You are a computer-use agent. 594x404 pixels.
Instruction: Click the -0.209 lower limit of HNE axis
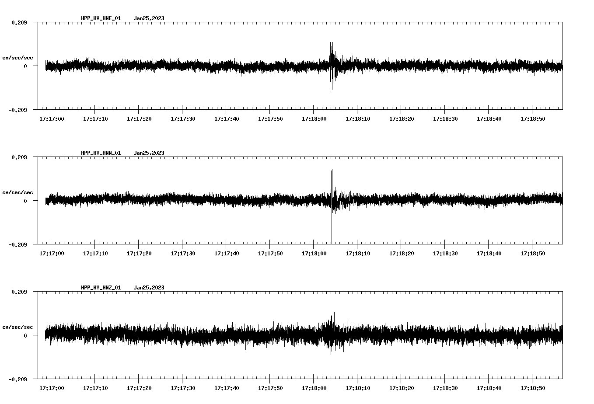coord(17,110)
